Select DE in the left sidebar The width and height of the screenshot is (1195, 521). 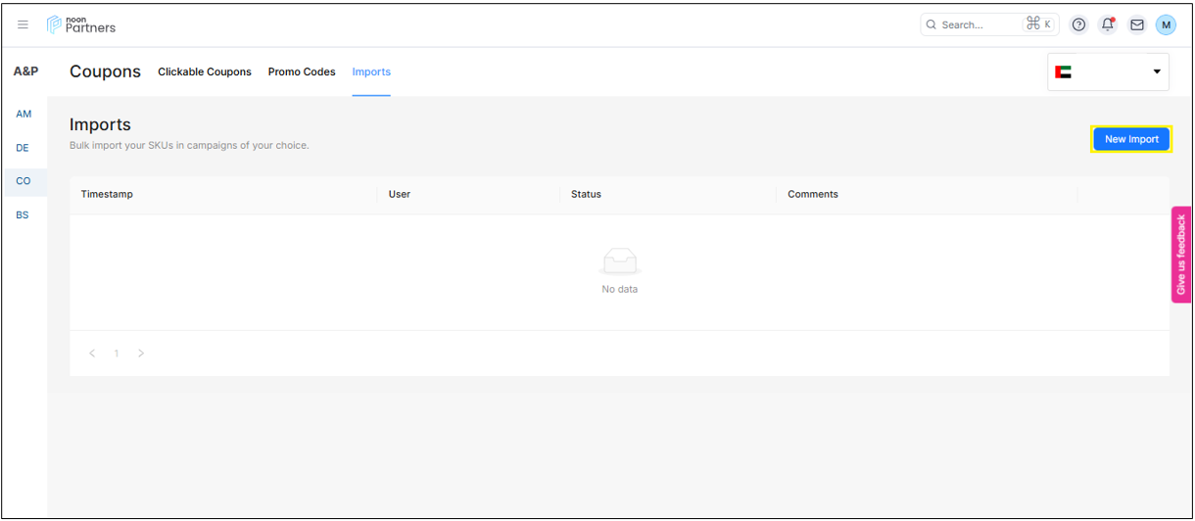(x=23, y=148)
